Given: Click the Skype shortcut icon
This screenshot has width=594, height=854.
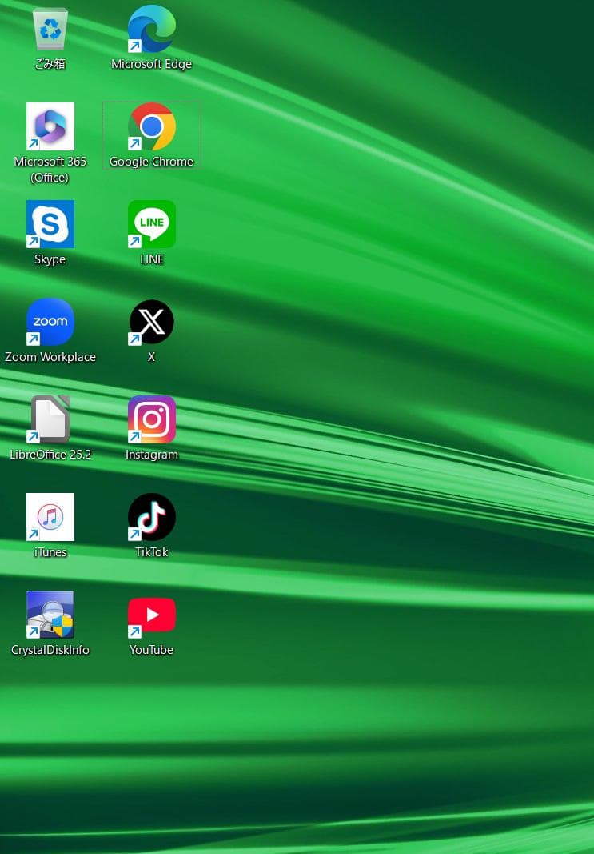Looking at the screenshot, I should 50,224.
